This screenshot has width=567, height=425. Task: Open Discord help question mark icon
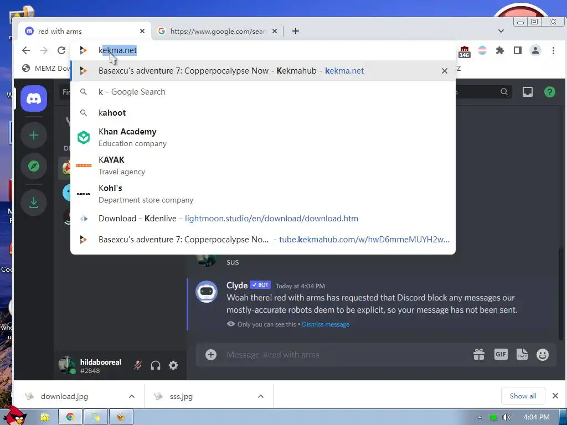pos(550,92)
